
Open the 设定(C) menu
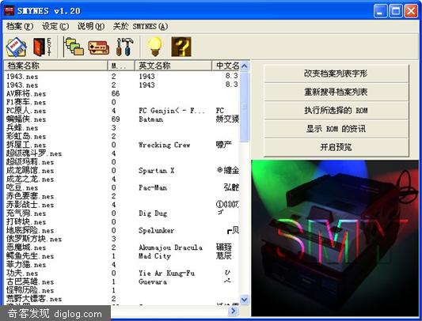tap(55, 26)
